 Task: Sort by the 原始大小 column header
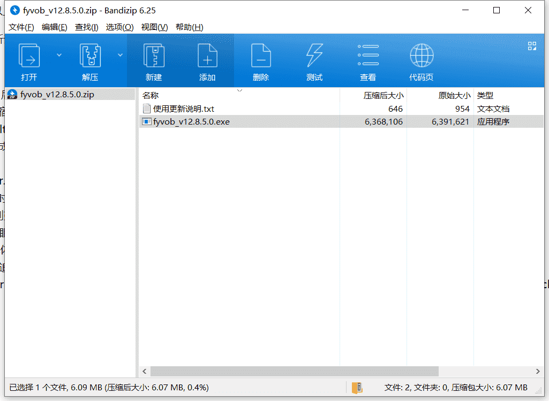click(x=454, y=96)
